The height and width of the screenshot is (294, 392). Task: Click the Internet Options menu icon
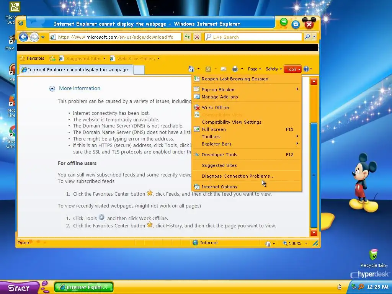[197, 187]
